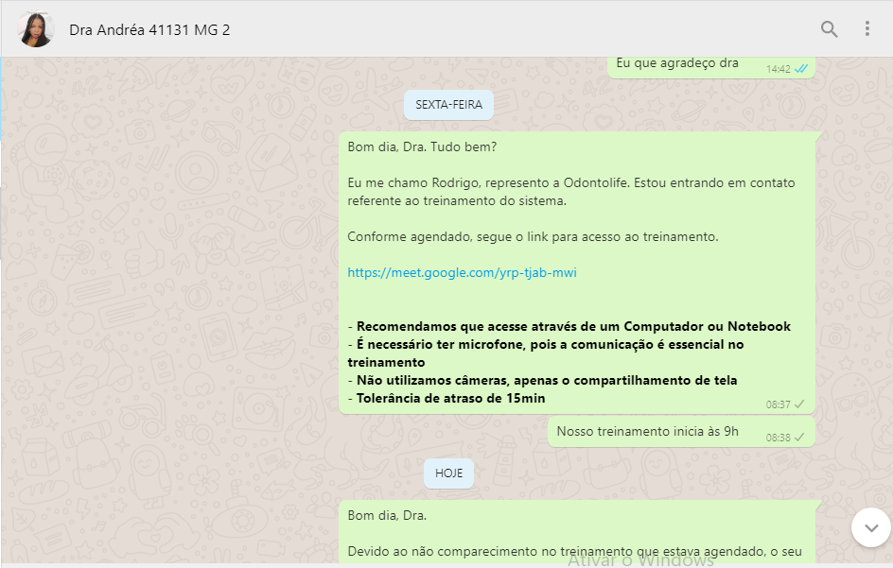Click 'Conforme agendado, segue o link' sentence

tap(534, 237)
